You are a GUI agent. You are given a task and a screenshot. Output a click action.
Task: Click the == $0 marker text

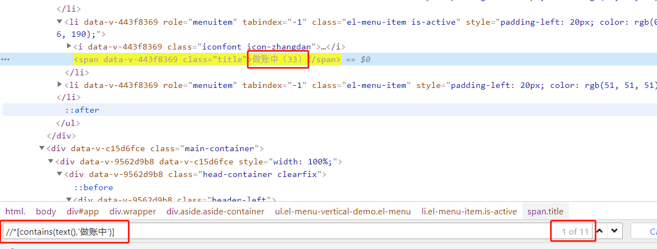tap(357, 60)
